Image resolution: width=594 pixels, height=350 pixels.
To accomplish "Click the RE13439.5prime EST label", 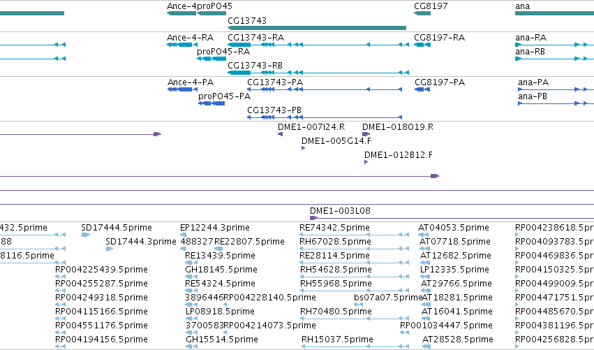I will coord(220,256).
